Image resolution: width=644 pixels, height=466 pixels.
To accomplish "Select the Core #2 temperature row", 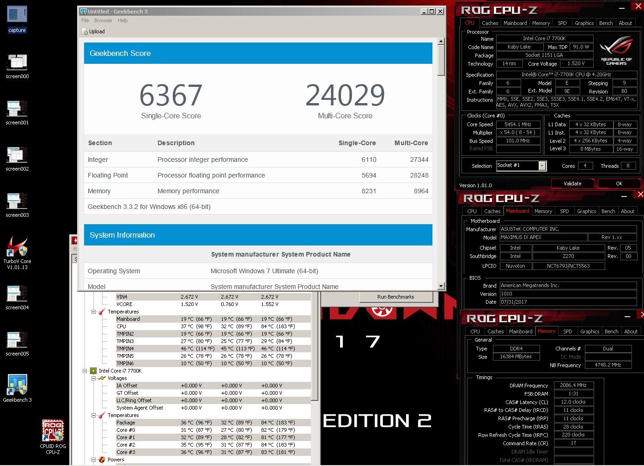I will (213, 445).
